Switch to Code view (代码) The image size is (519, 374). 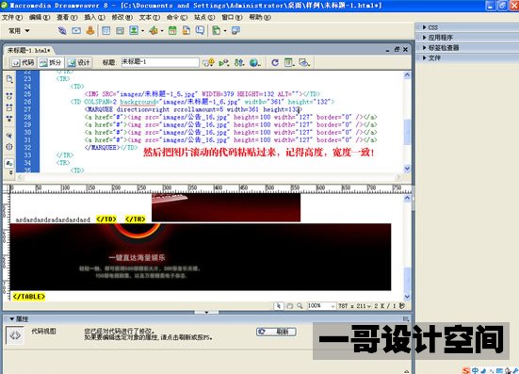(23, 62)
